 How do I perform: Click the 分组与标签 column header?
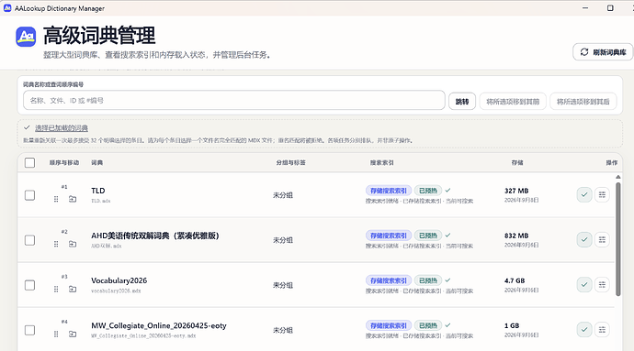coord(290,162)
